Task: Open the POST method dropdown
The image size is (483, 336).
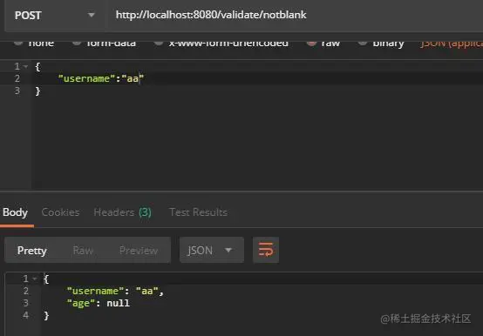Action: tap(55, 15)
